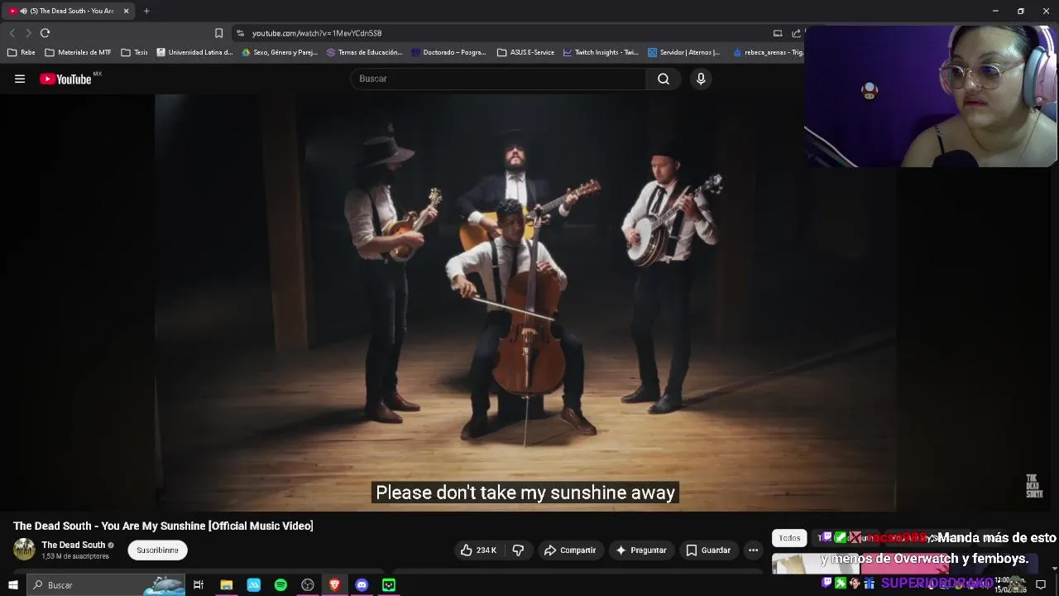The width and height of the screenshot is (1059, 596).
Task: Open Compartir share dialog
Action: coord(569,550)
